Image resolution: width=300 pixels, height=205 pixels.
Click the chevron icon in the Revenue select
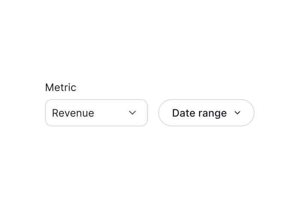[x=132, y=113]
